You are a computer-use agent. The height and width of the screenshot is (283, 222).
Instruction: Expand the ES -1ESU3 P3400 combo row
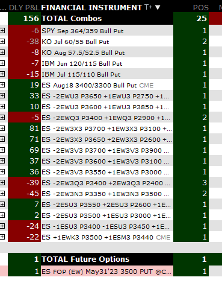pyautogui.click(x=2, y=226)
